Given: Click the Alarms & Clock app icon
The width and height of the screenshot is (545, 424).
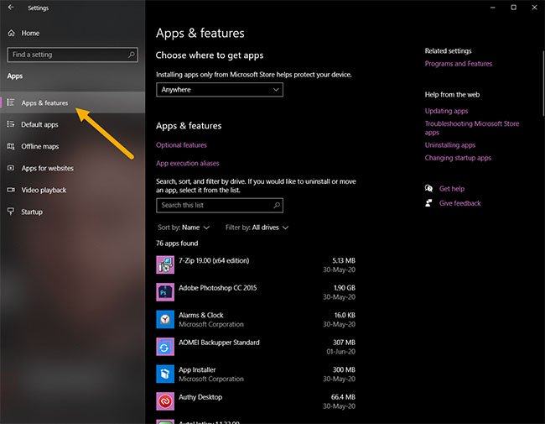Looking at the screenshot, I should coord(165,319).
